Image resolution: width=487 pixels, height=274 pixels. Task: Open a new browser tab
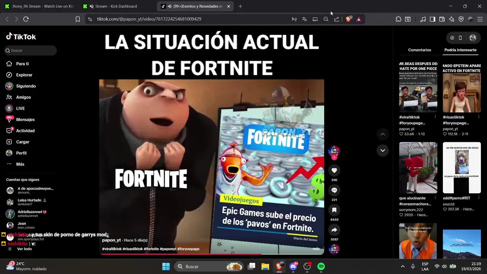point(240,6)
